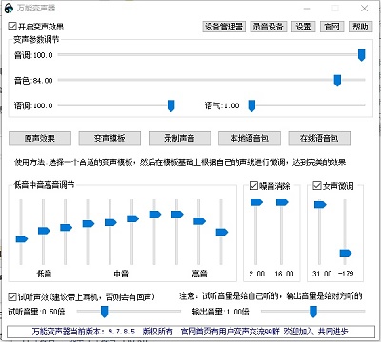This screenshot has height=342, width=381.
Task: Open 设备管理器 button
Action: tap(224, 27)
